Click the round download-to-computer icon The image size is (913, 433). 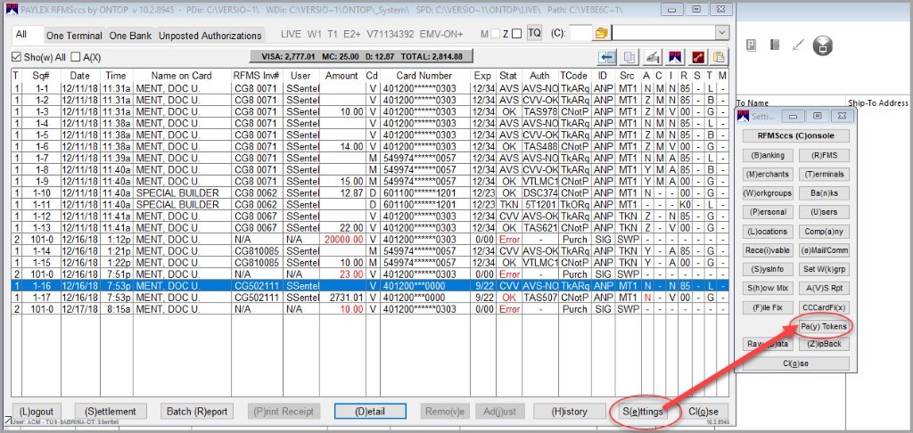[x=824, y=45]
